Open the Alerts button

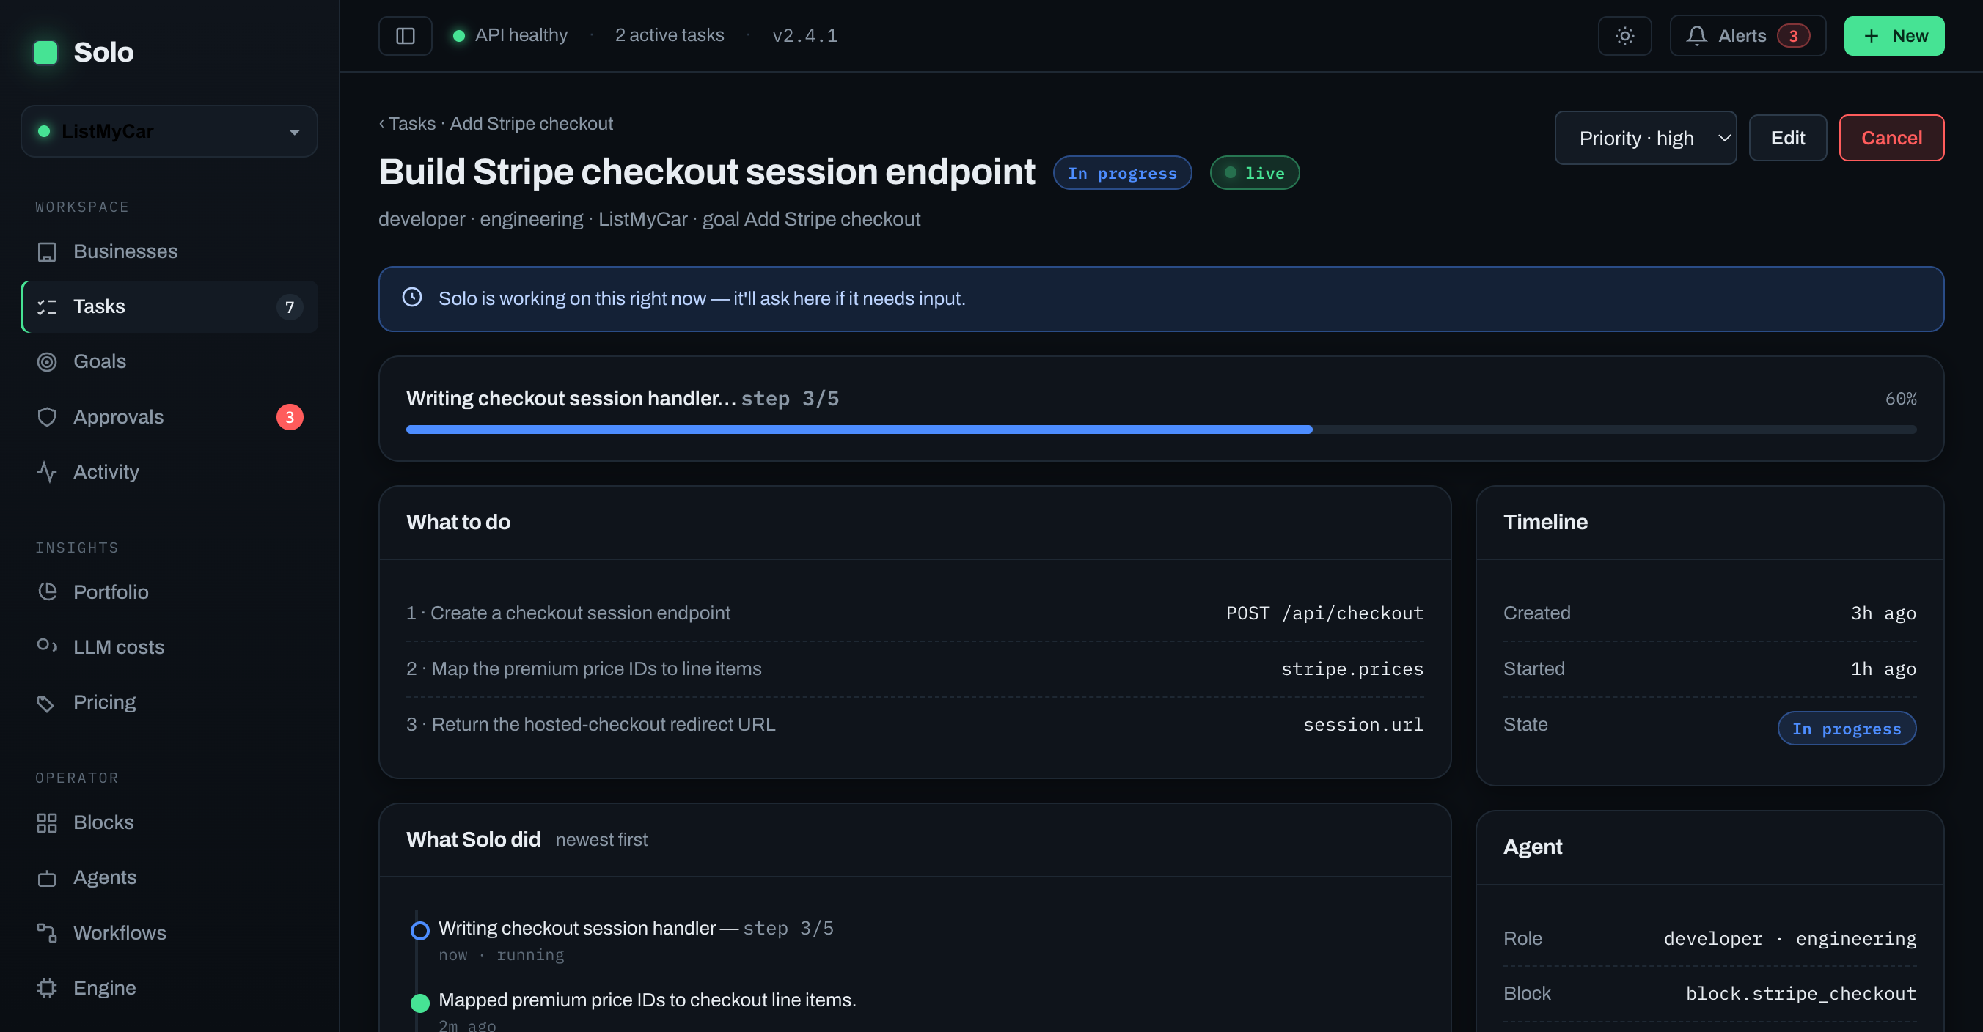tap(1748, 35)
